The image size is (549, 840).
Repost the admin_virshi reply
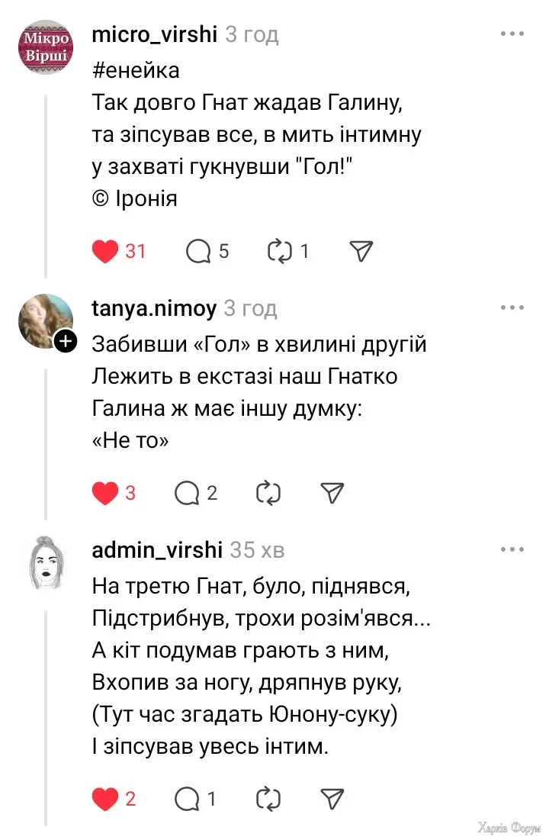click(268, 799)
